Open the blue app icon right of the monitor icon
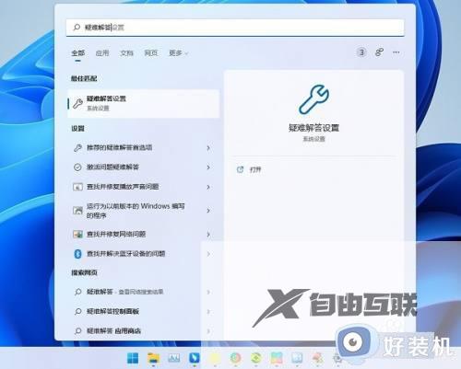Viewport: 461px width, 369px height. [195, 358]
